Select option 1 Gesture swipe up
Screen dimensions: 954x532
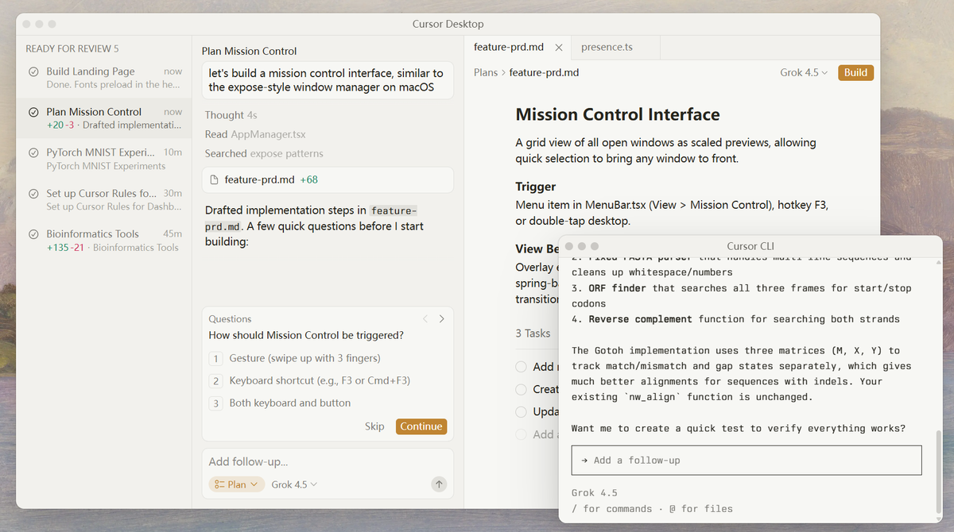(x=328, y=358)
